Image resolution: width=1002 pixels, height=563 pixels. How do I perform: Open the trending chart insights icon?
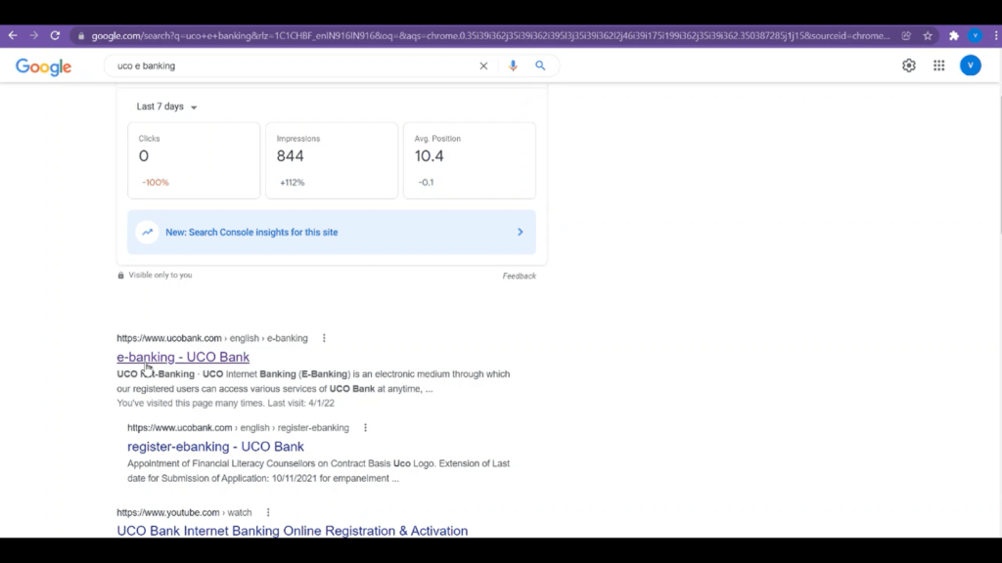pyautogui.click(x=147, y=233)
